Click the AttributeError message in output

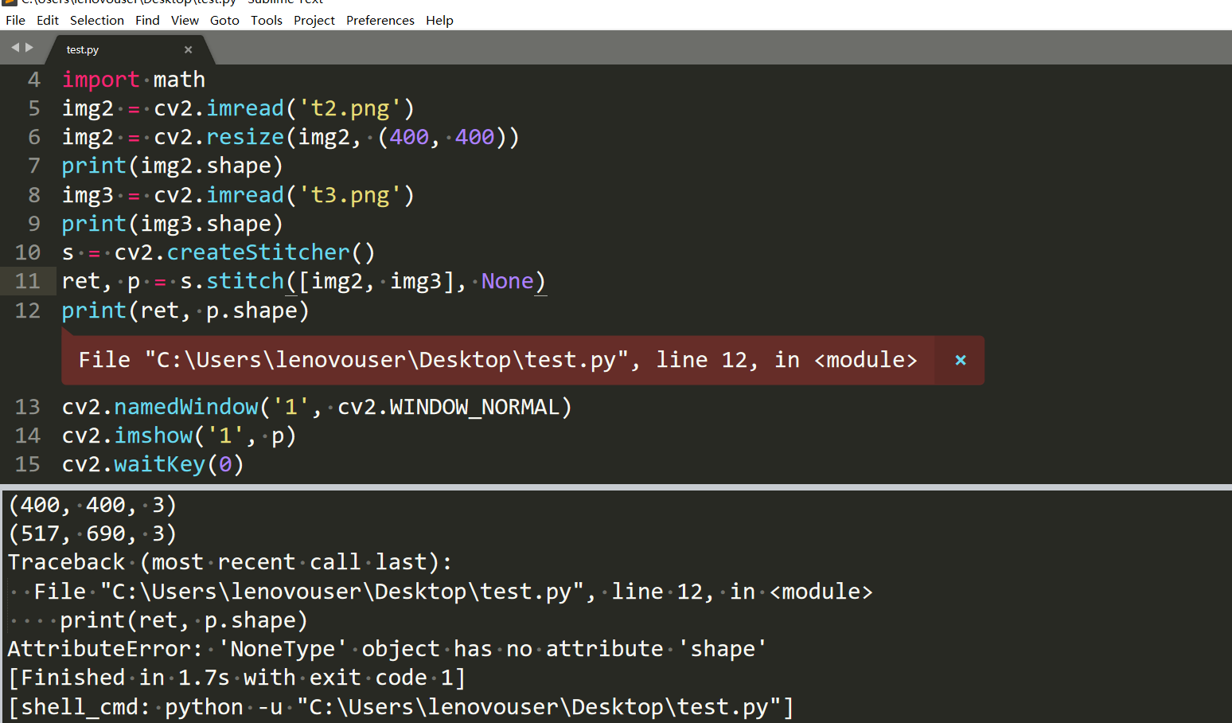[x=387, y=649]
